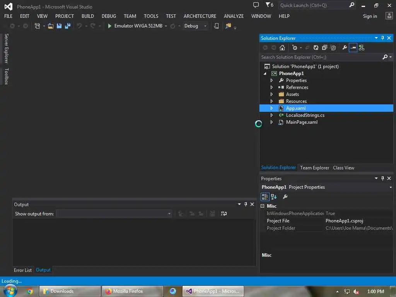The width and height of the screenshot is (396, 297).
Task: Pin the Solution Explorer panel
Action: [x=382, y=38]
